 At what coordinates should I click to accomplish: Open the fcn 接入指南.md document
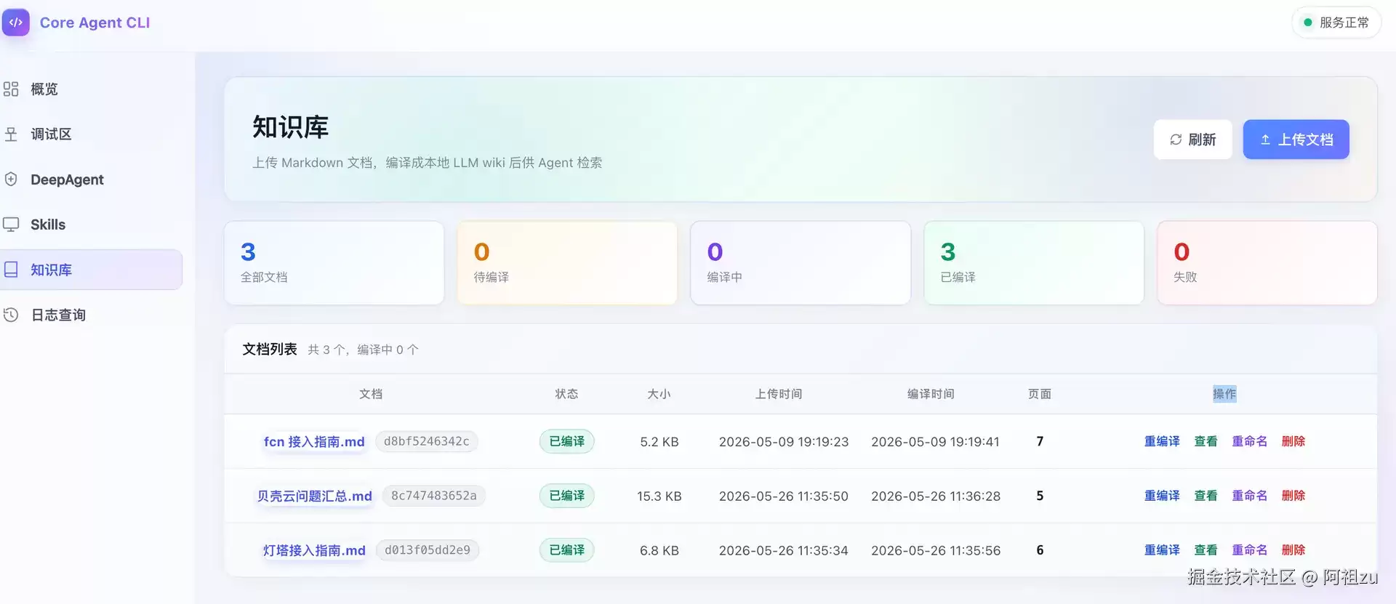(314, 441)
